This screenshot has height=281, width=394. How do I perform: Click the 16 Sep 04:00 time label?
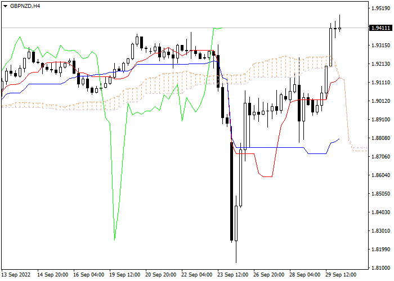click(89, 275)
